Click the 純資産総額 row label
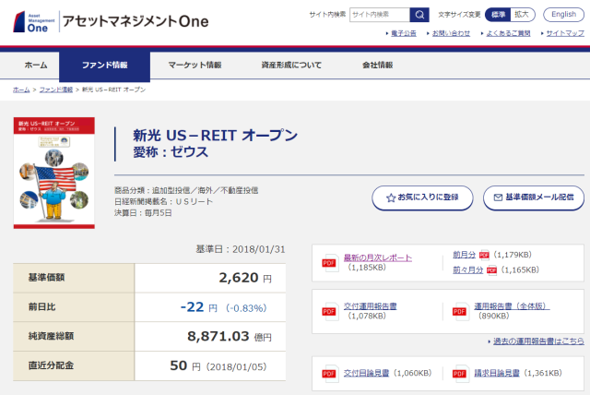The height and width of the screenshot is (395, 590). (51, 336)
